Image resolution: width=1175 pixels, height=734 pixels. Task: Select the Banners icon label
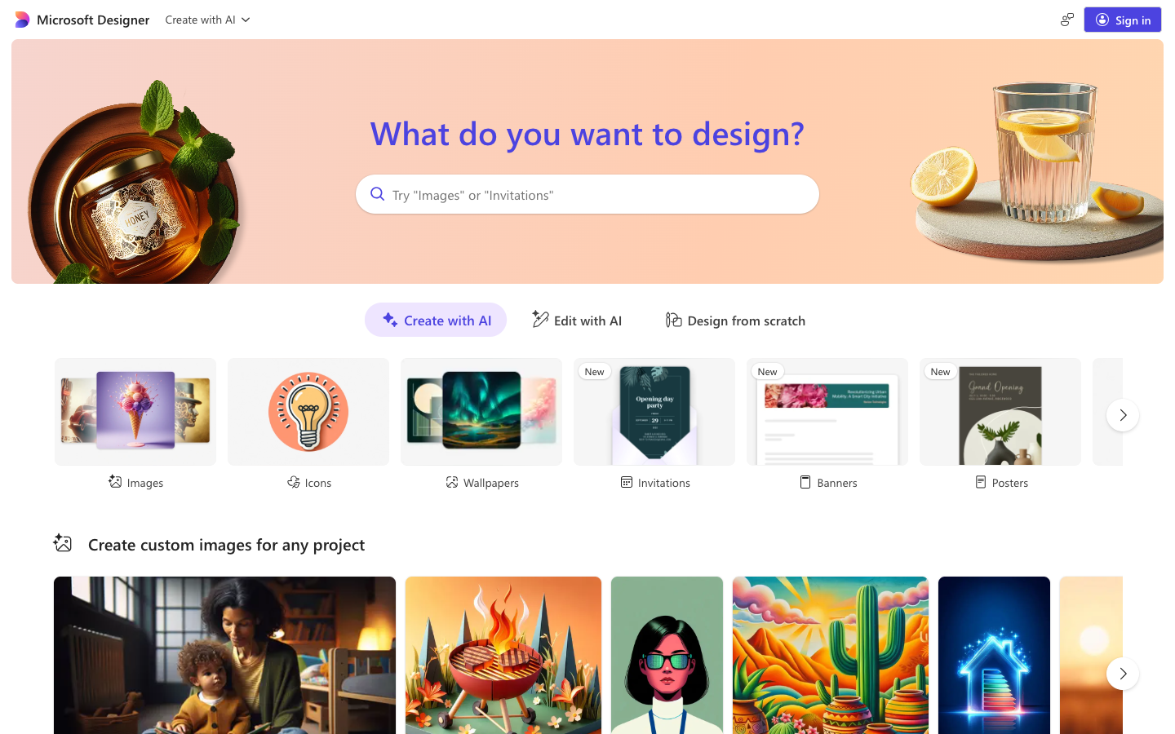click(x=805, y=482)
